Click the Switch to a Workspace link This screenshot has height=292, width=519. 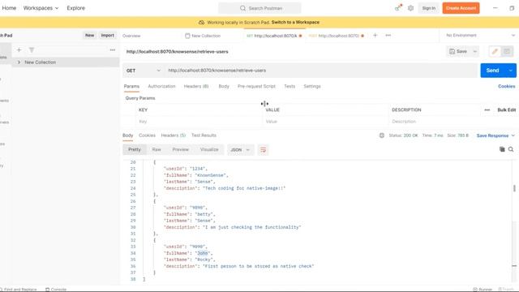coord(295,22)
